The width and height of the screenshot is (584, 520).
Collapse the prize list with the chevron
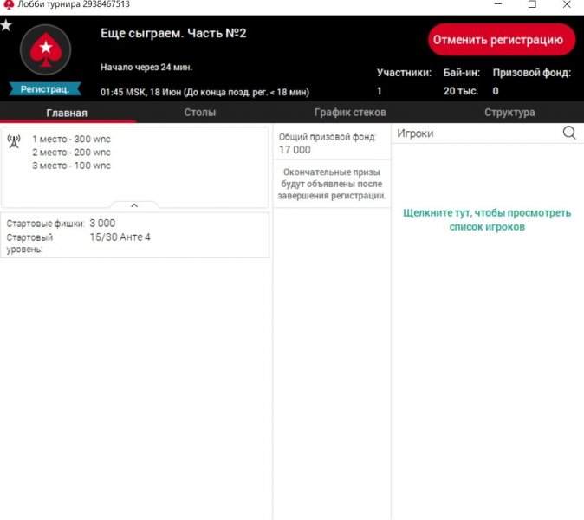click(x=134, y=205)
